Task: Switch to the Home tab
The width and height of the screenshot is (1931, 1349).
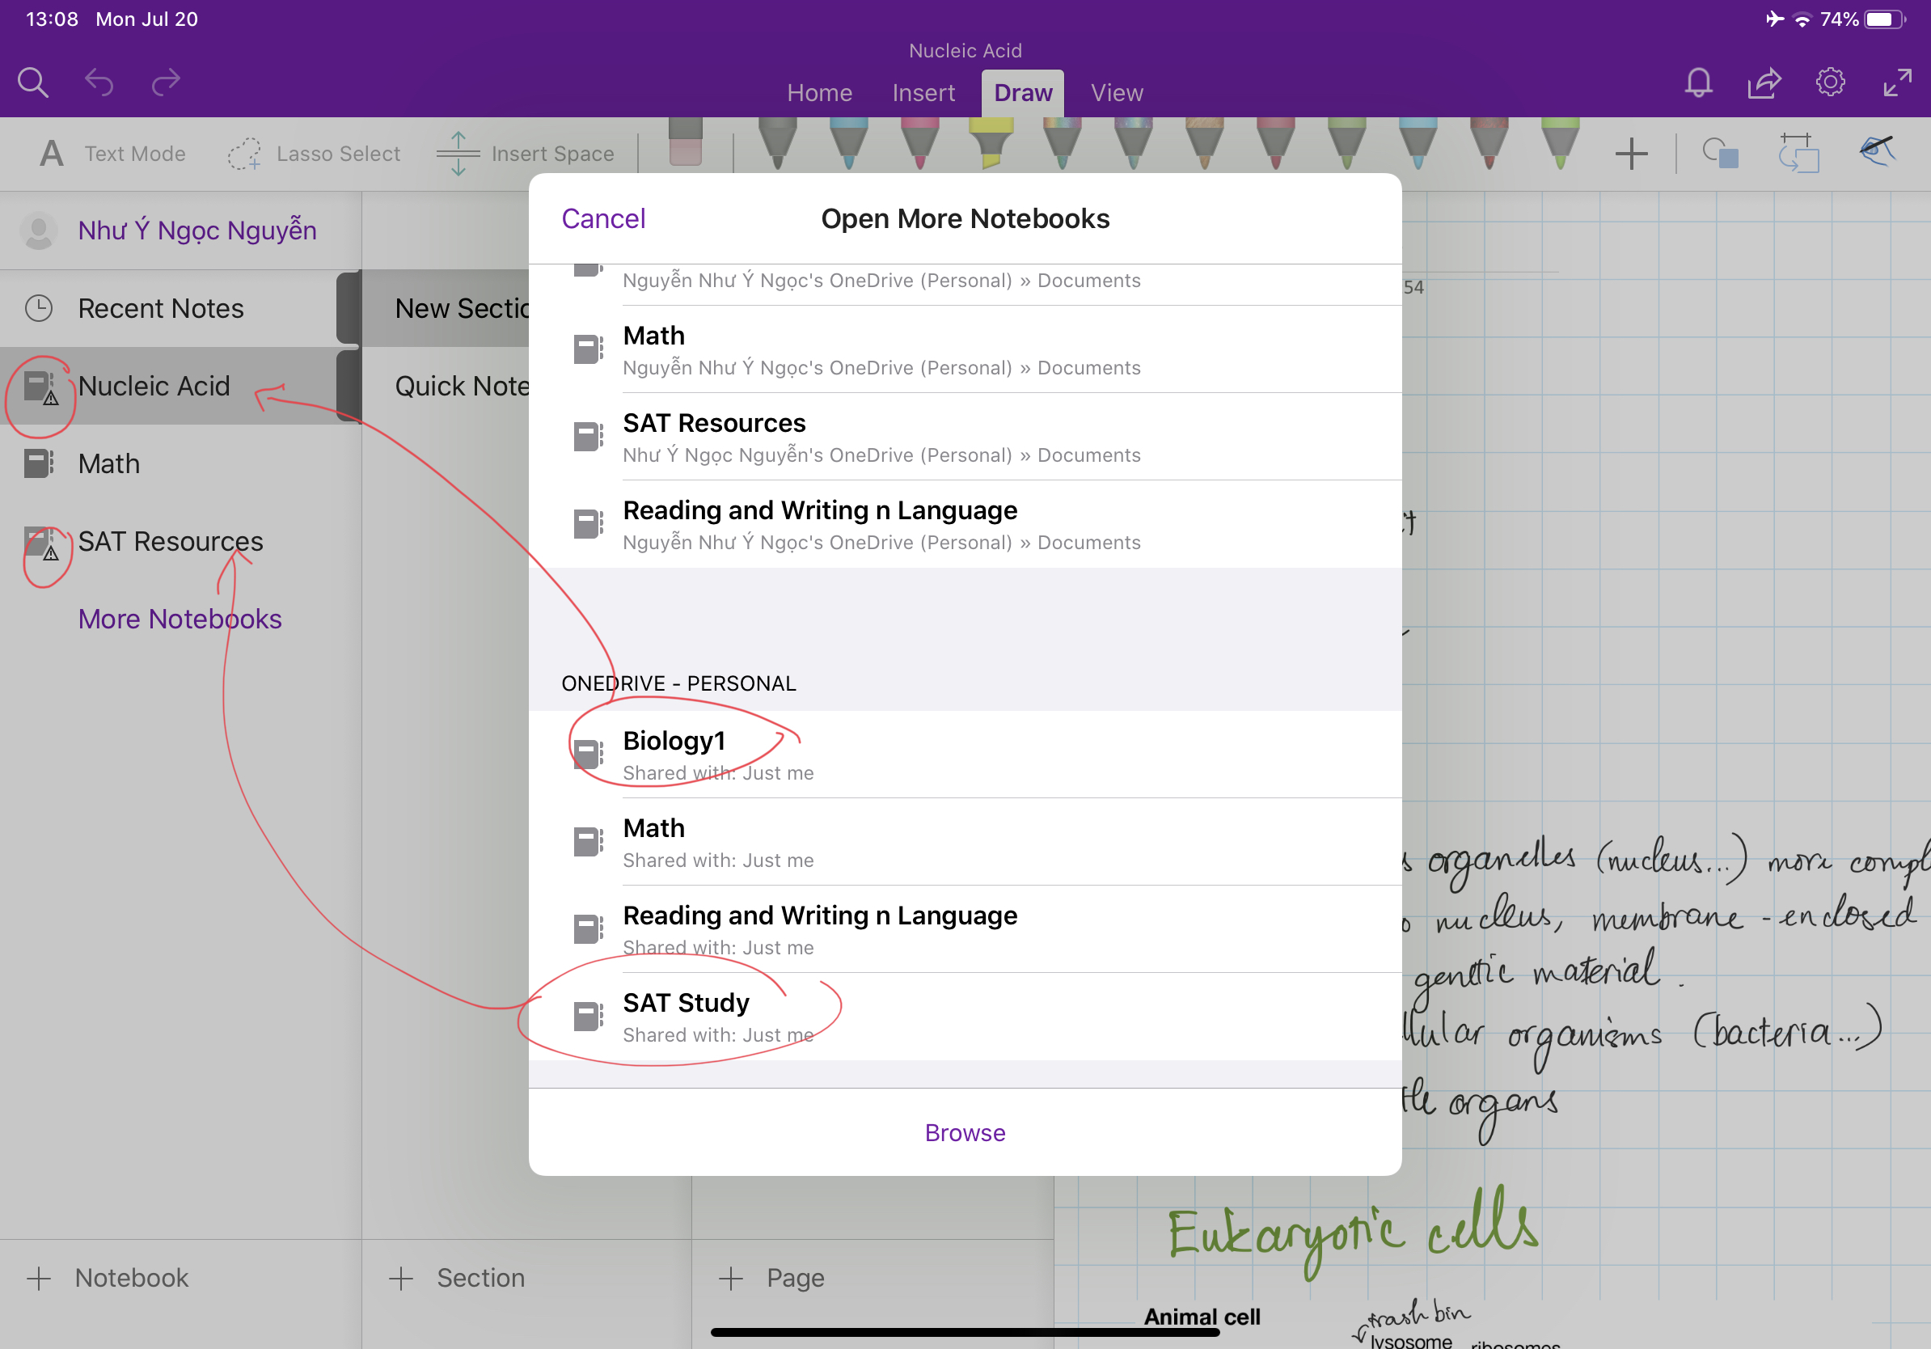Action: [x=819, y=92]
